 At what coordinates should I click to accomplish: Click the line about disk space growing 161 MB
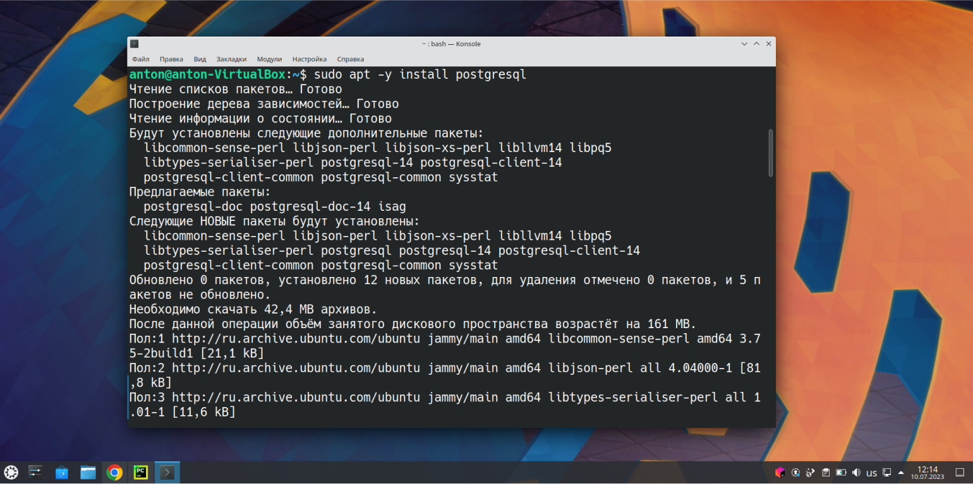(413, 324)
